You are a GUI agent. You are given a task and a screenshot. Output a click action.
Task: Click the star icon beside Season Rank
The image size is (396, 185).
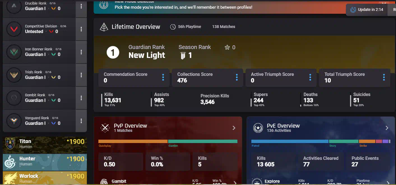click(227, 47)
